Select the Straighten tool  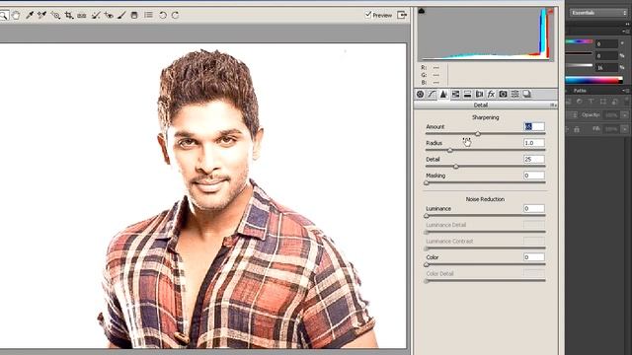(81, 16)
